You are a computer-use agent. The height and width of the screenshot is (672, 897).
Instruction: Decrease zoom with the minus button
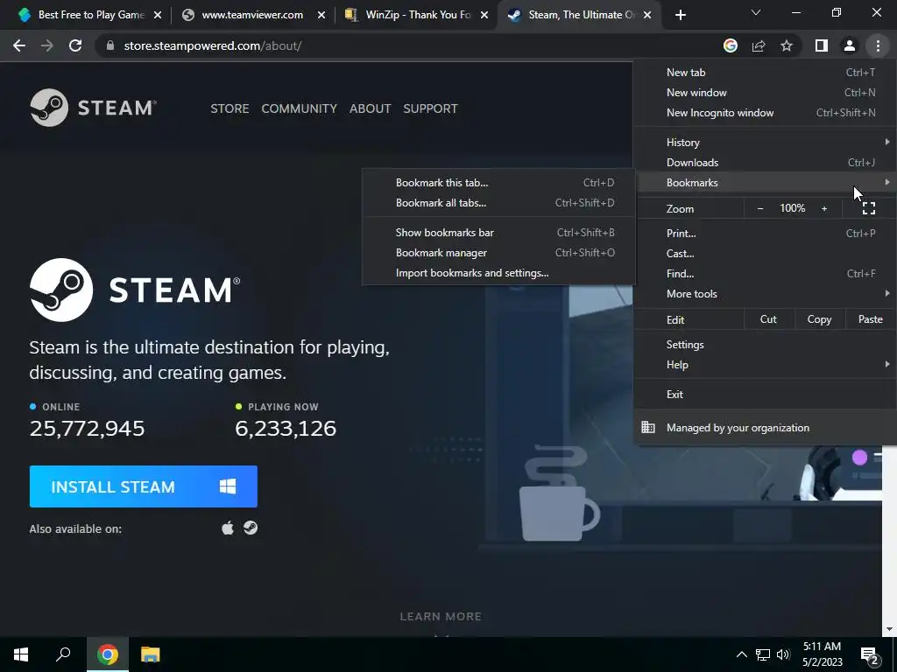760,208
